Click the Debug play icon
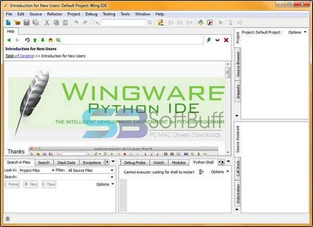Viewport: 313px width, 227px height. point(221,22)
